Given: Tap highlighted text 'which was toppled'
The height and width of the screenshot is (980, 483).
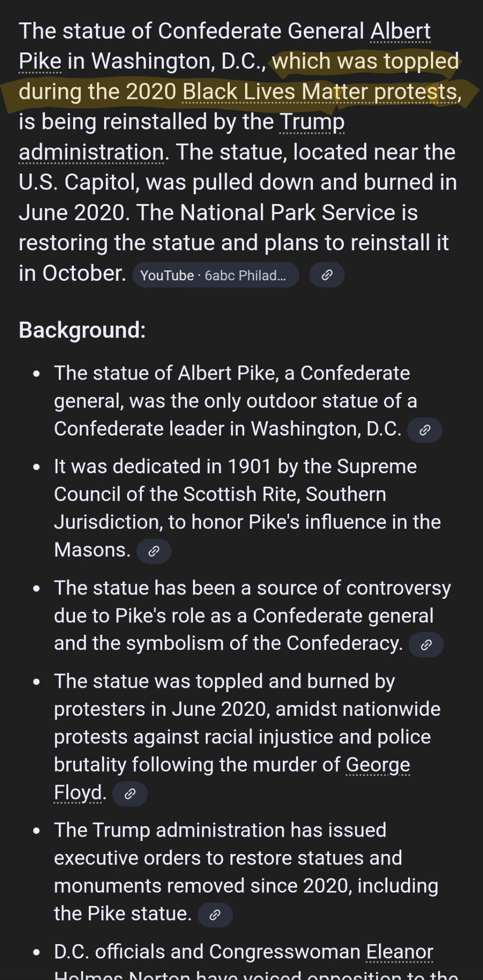Looking at the screenshot, I should pyautogui.click(x=365, y=62).
